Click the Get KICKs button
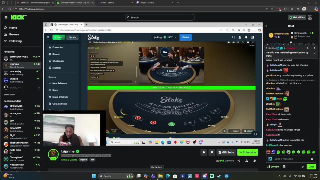This screenshot has width=320, height=180. click(x=297, y=17)
